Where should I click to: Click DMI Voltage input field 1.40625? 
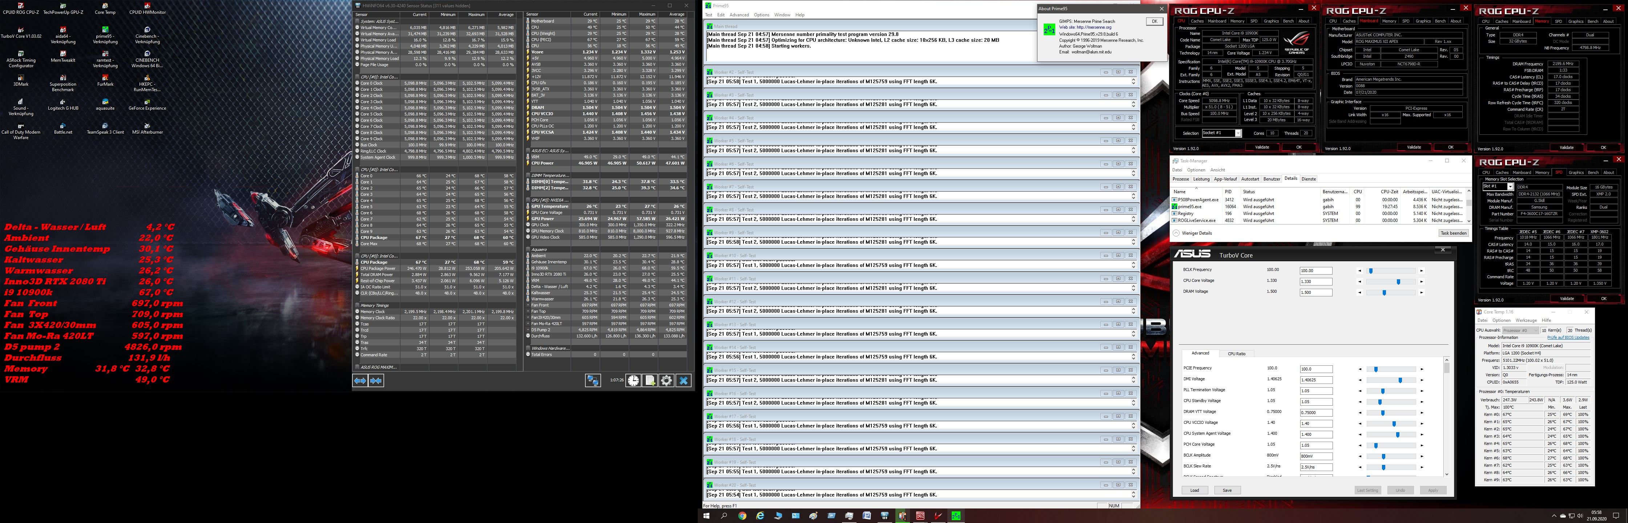tap(1316, 380)
